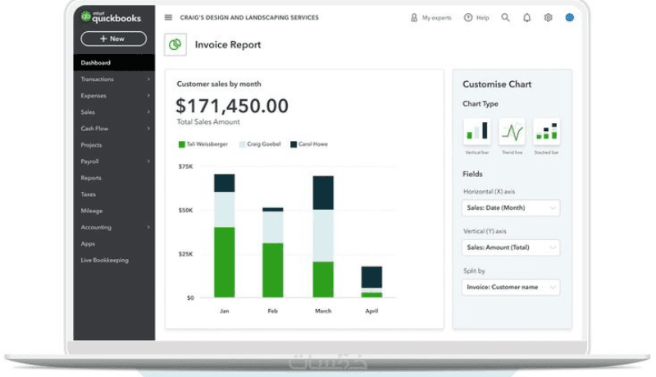Open the settings gear icon

(548, 17)
